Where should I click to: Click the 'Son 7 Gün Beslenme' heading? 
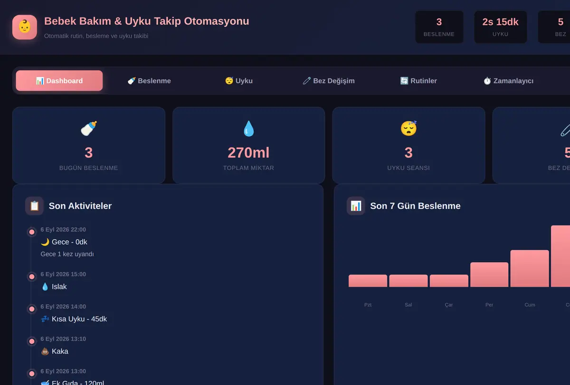coord(415,206)
